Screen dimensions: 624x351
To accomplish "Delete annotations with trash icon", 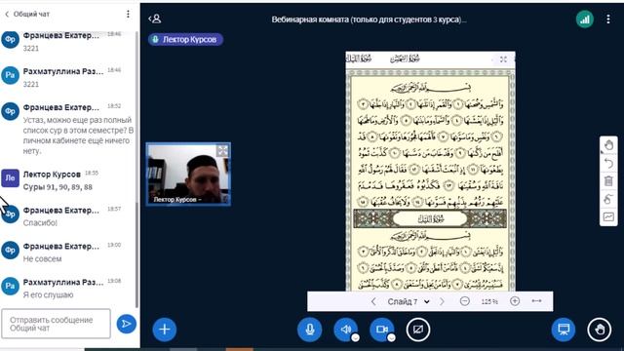I will point(608,181).
